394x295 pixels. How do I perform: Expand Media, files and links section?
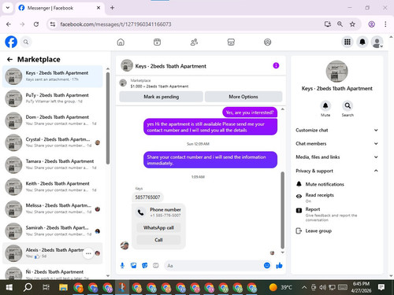pyautogui.click(x=336, y=157)
